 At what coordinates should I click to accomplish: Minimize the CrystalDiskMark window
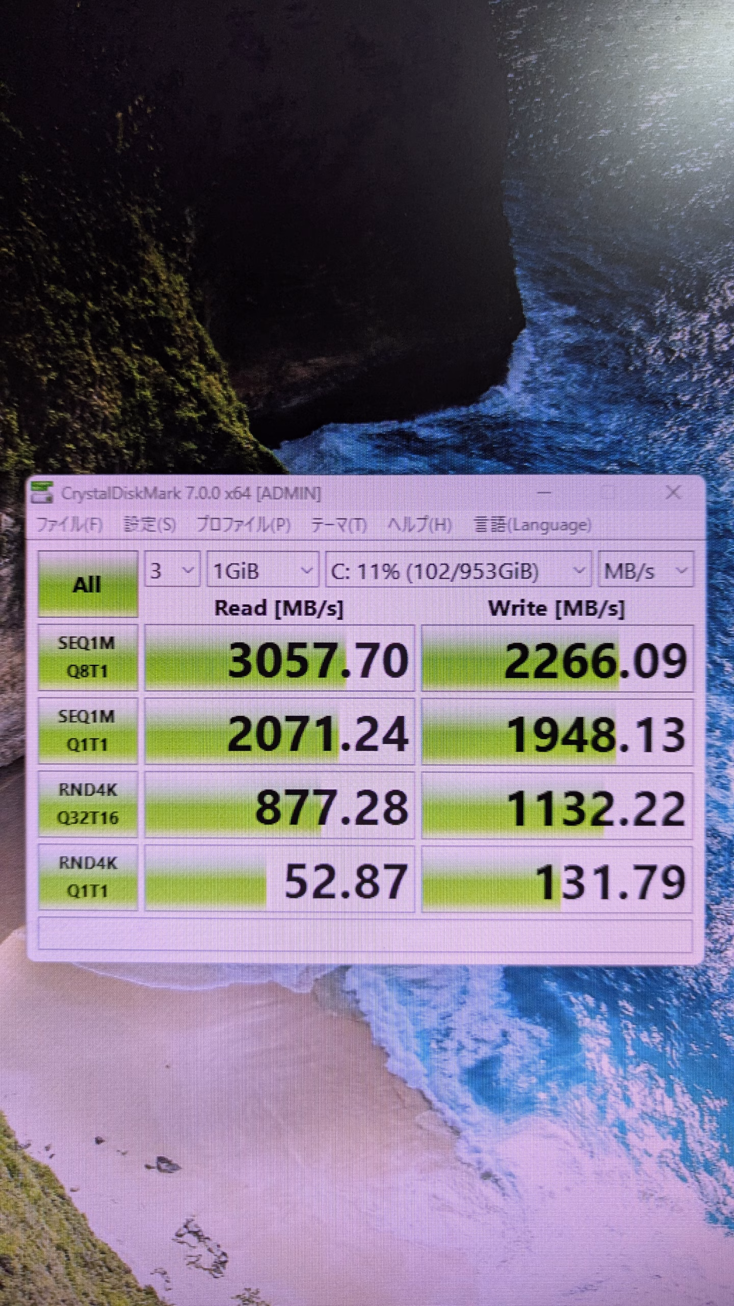(544, 493)
